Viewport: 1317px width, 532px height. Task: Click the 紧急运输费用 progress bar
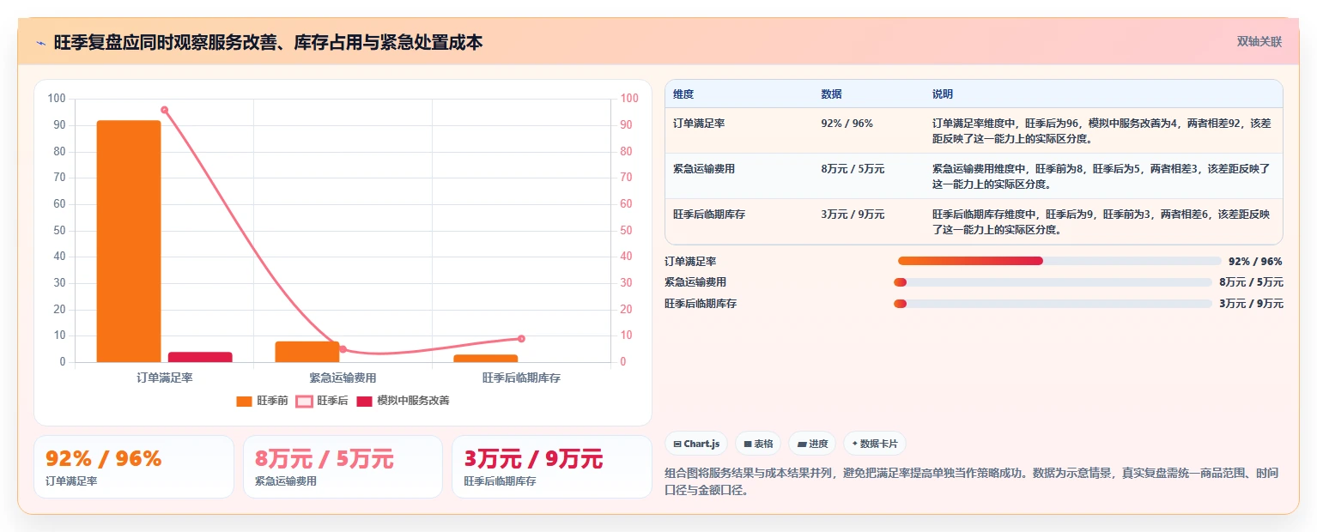click(1053, 282)
